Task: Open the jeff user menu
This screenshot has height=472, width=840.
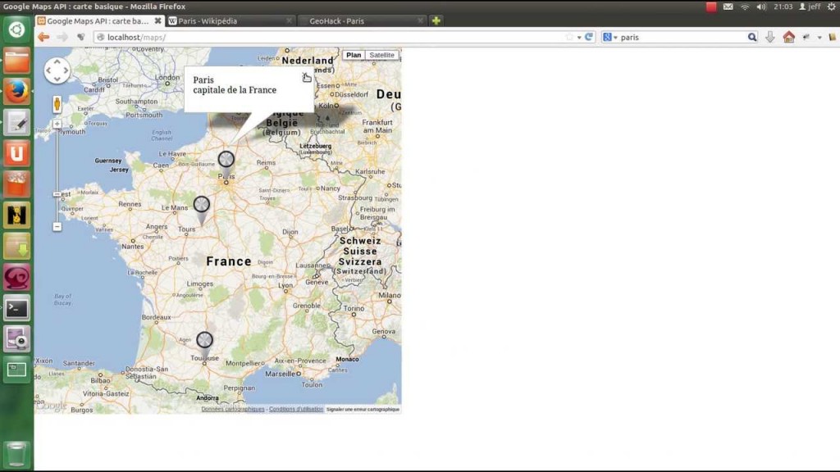Action: 810,7
